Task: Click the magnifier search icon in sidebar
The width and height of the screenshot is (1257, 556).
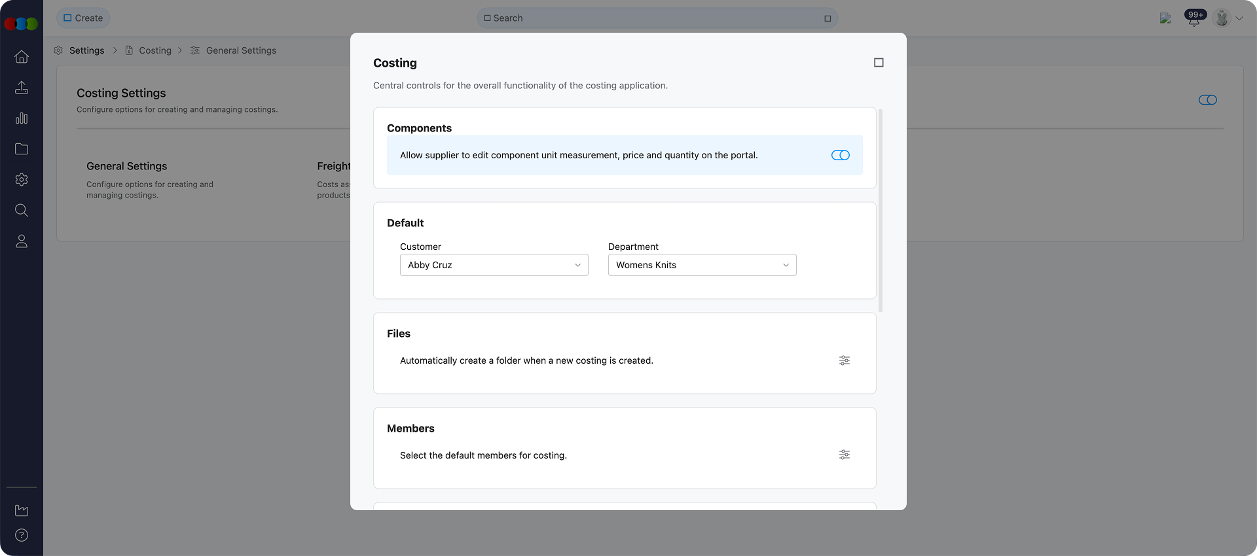Action: [x=22, y=211]
